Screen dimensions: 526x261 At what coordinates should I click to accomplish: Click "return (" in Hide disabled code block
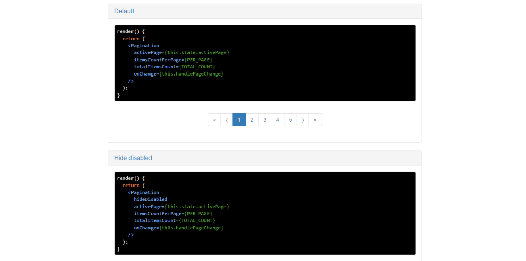tap(134, 185)
